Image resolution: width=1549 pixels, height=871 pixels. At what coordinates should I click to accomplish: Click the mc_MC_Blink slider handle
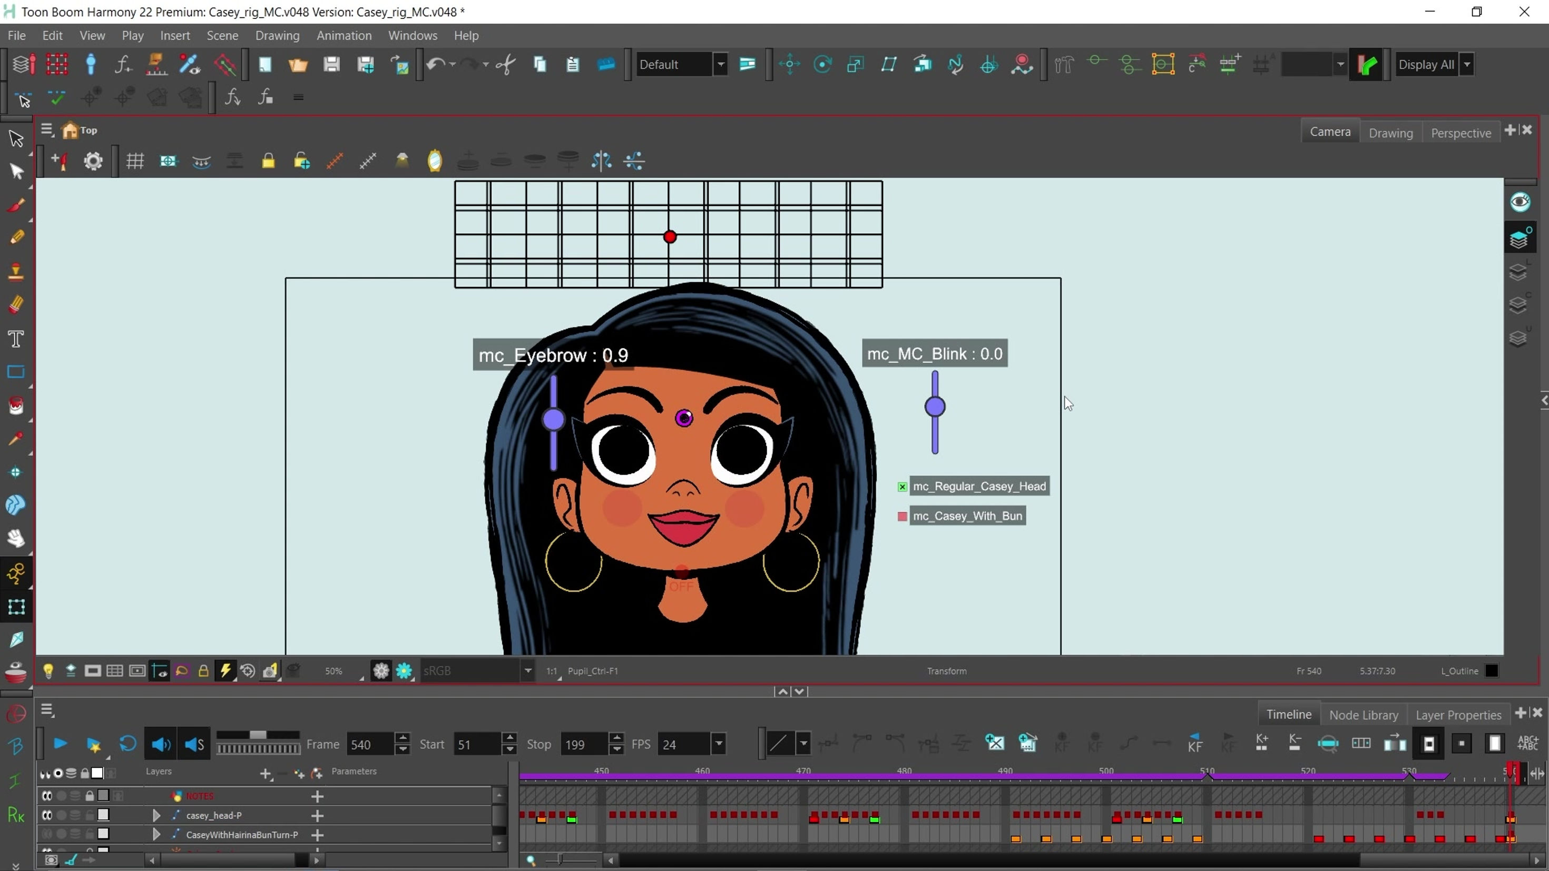point(935,407)
